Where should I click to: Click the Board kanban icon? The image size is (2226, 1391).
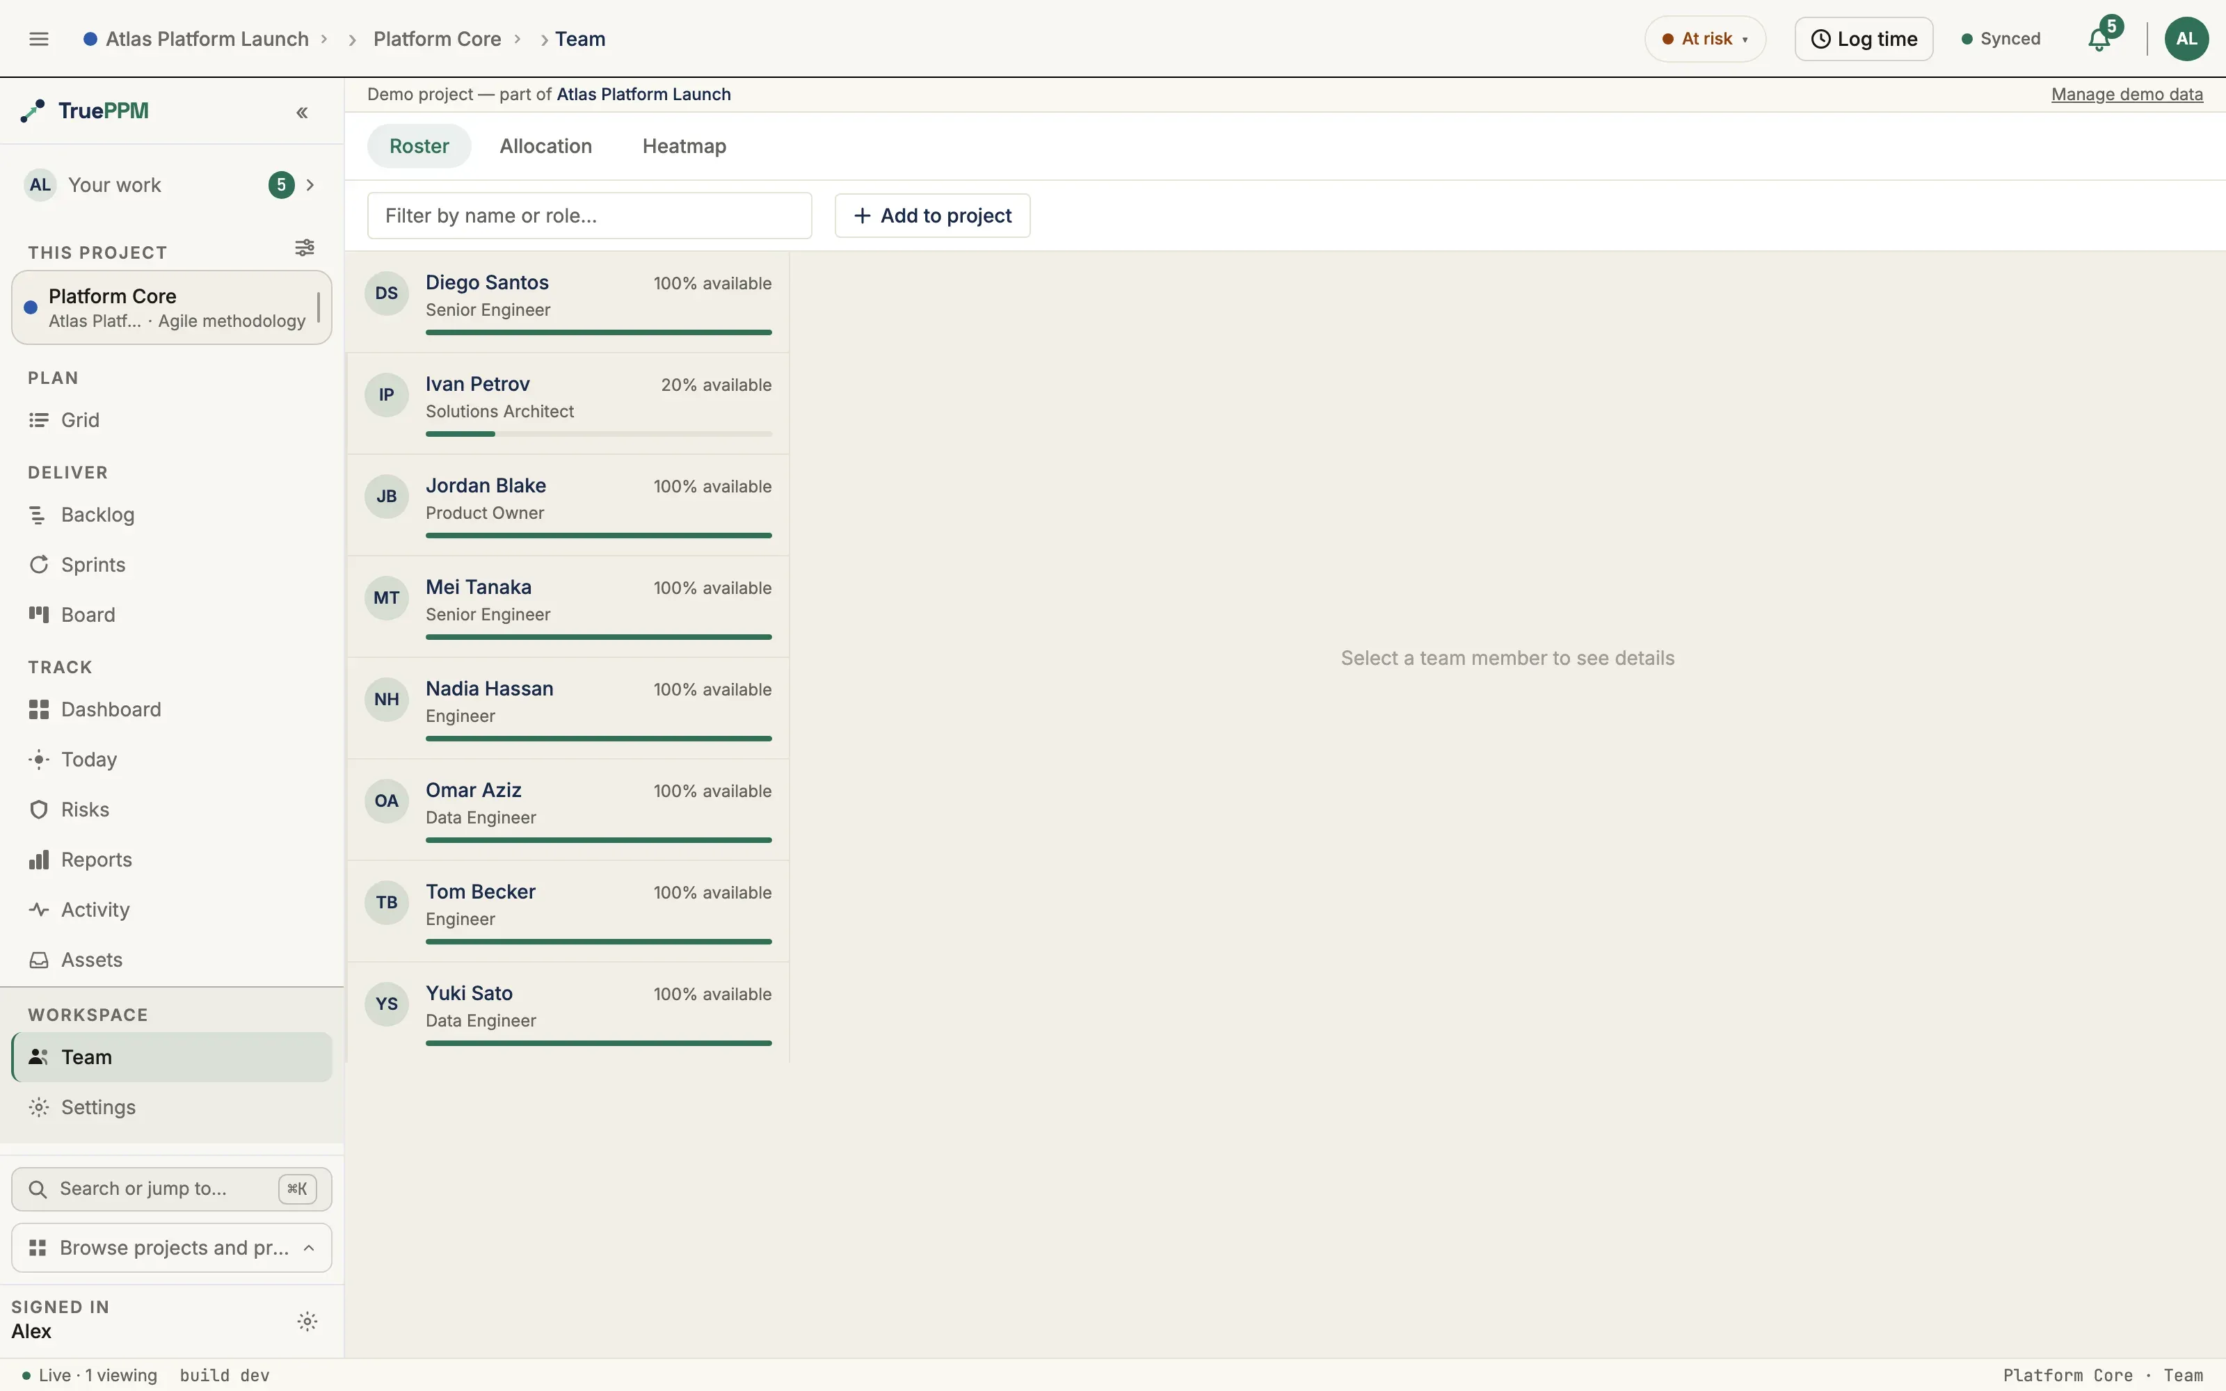(x=39, y=615)
